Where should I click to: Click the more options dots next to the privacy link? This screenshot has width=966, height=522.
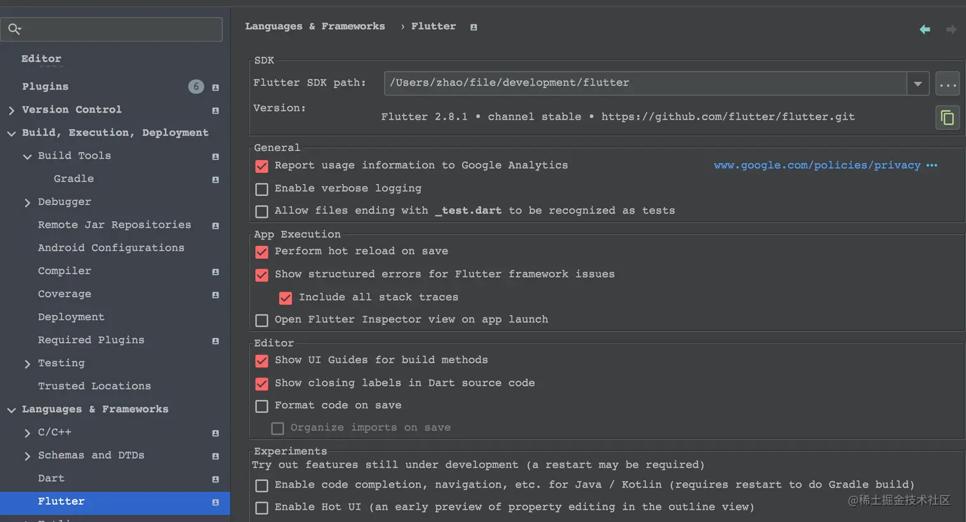pos(931,165)
